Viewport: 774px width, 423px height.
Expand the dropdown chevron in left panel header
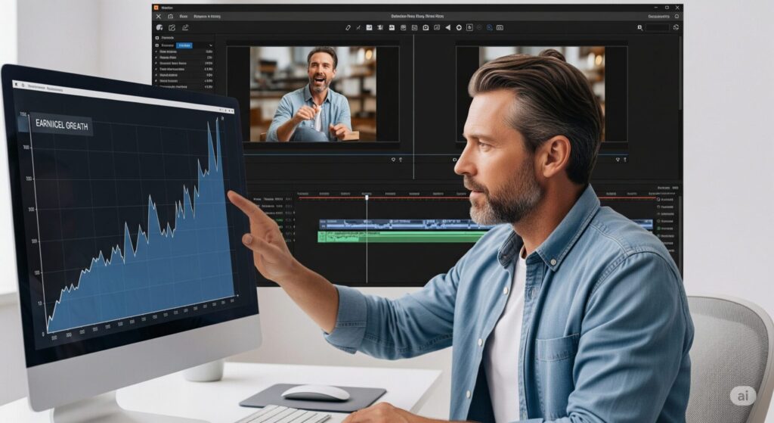210,45
